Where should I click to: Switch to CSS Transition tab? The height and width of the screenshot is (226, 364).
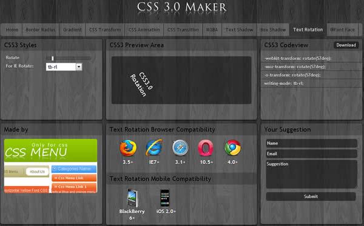coord(183,30)
